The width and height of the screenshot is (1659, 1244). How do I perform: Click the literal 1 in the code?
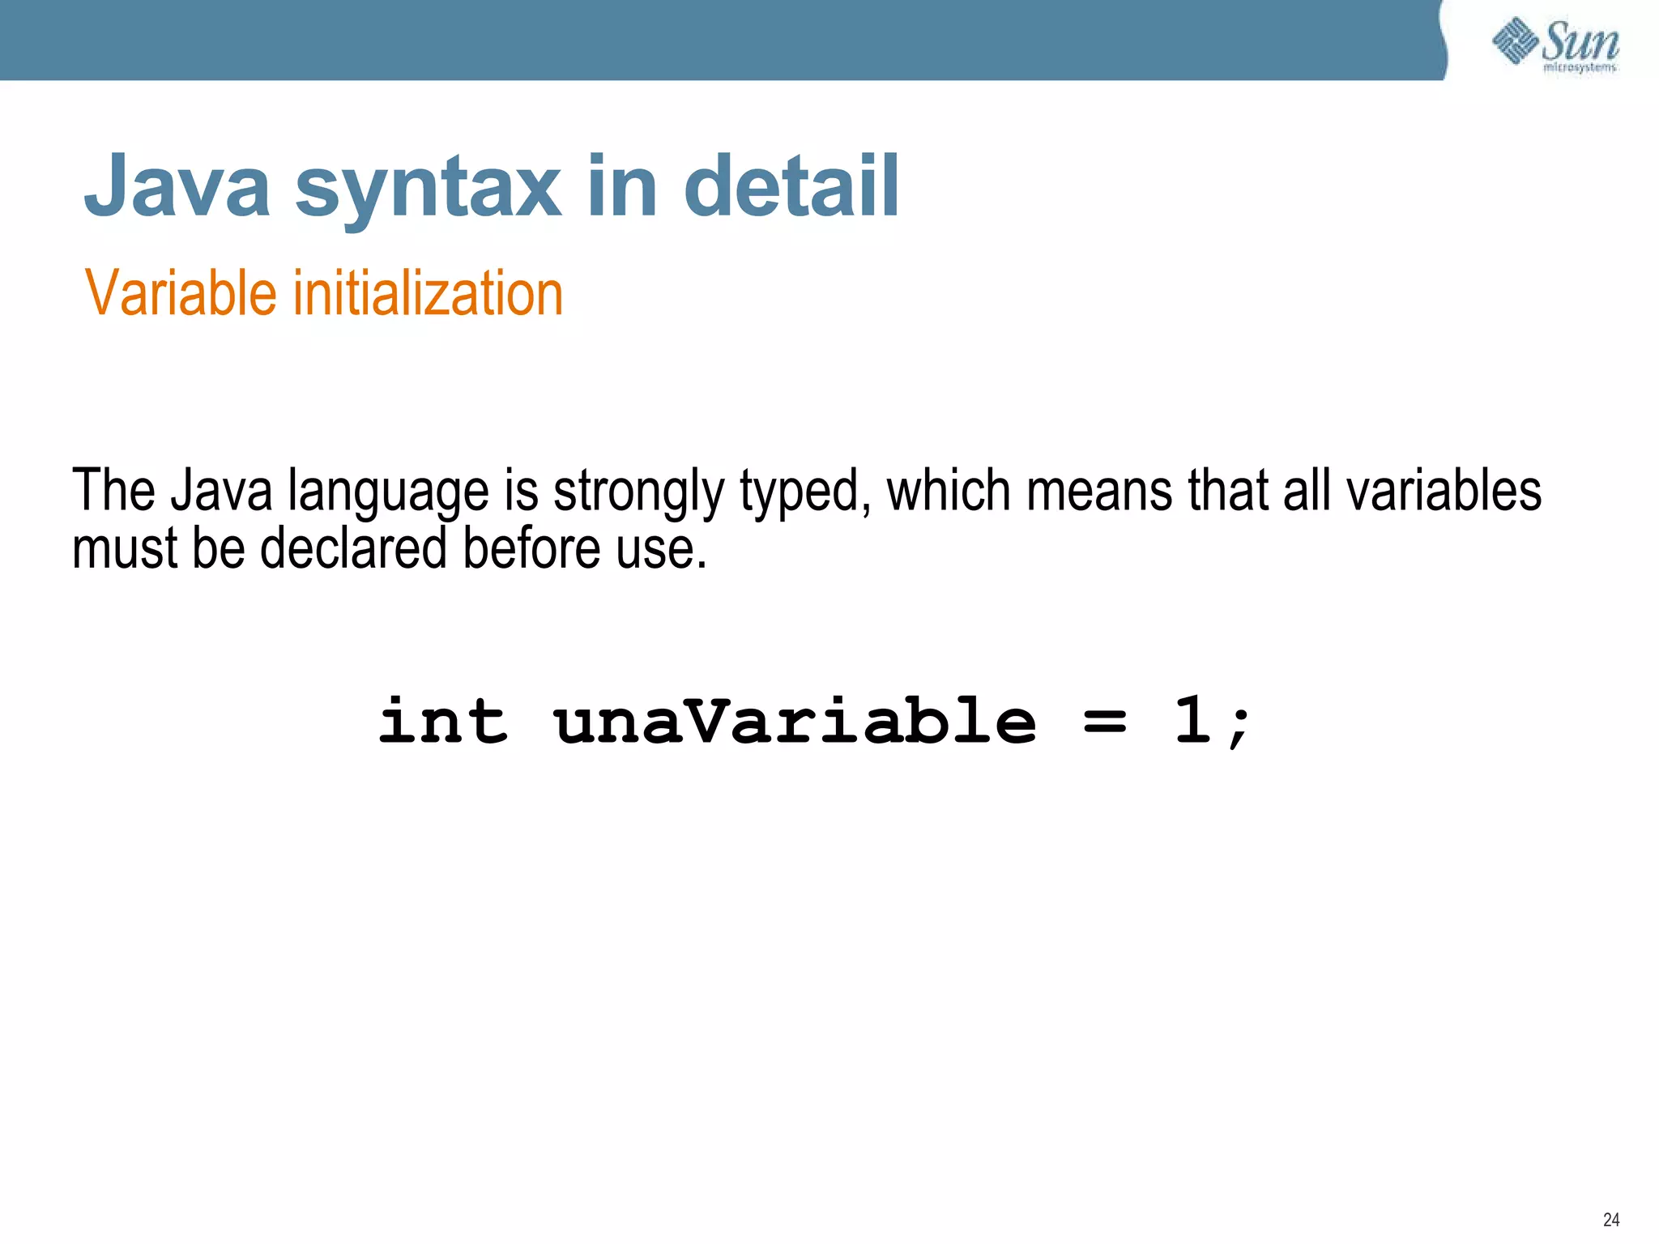point(1192,719)
